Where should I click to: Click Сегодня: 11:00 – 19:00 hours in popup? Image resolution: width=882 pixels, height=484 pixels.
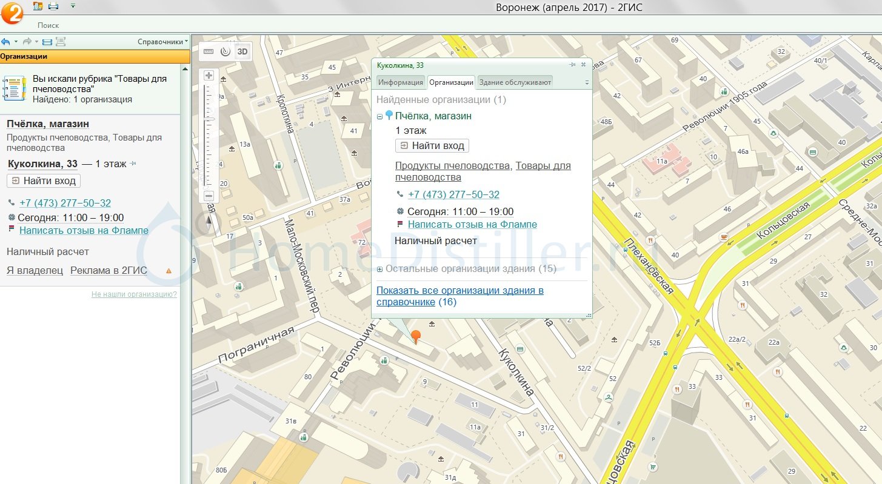(460, 212)
